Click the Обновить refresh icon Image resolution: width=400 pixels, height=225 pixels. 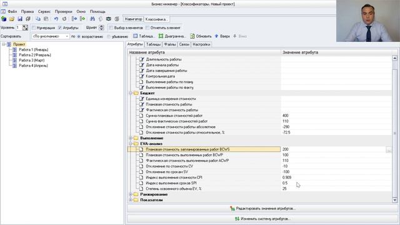point(192,36)
